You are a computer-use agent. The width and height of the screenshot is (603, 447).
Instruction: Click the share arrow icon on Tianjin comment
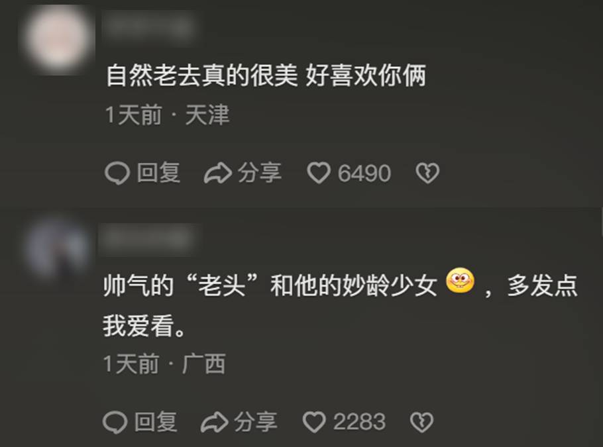217,173
